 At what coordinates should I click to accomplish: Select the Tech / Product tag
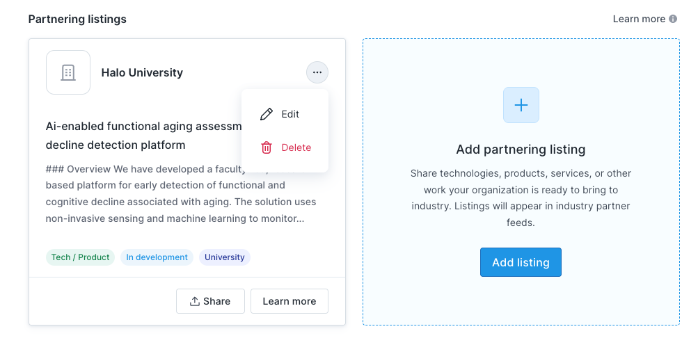point(80,257)
